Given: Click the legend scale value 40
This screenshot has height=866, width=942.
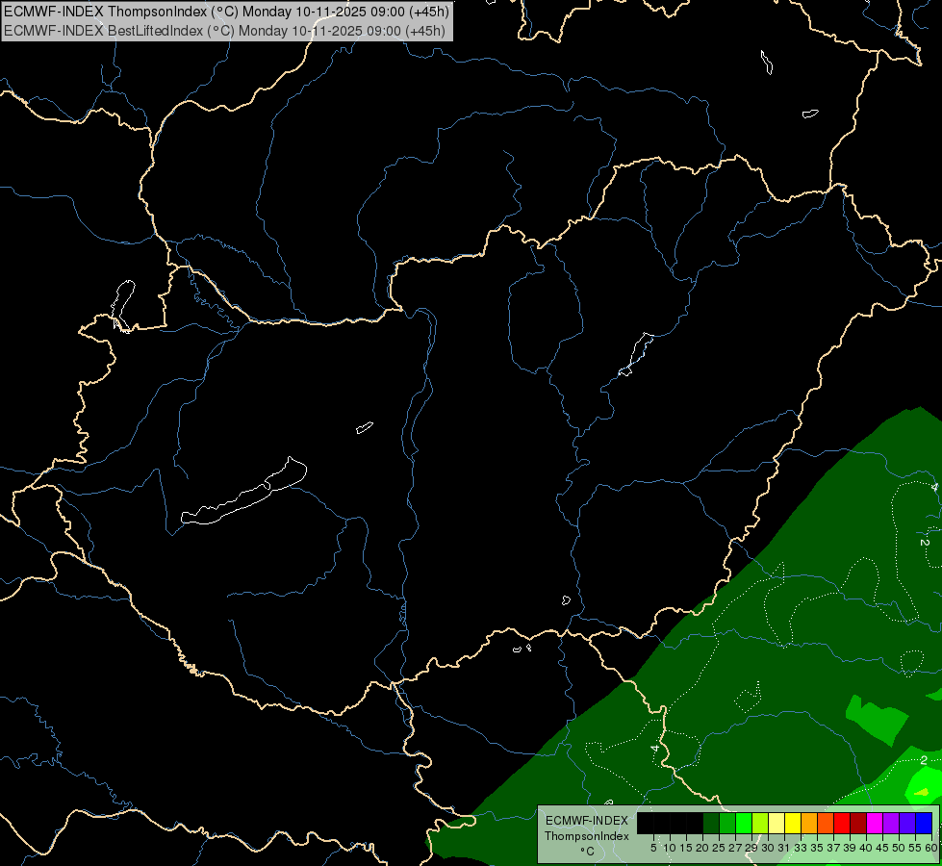Looking at the screenshot, I should point(866,848).
